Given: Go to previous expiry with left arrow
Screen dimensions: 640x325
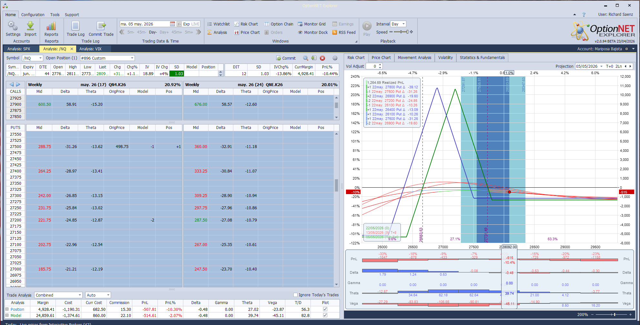Looking at the screenshot, I should 12,84.
